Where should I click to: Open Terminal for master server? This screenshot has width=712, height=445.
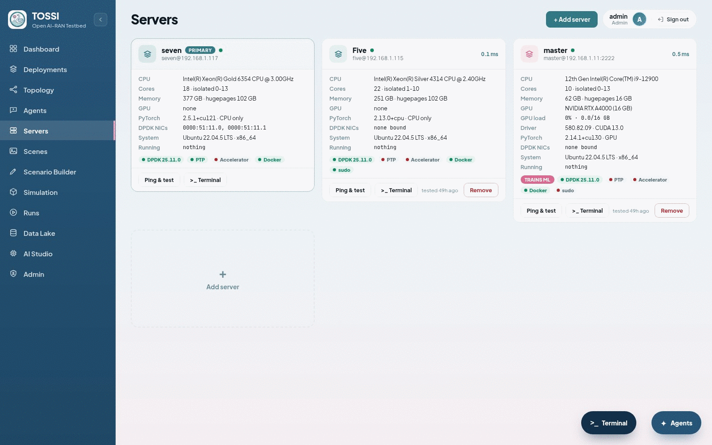tap(587, 211)
